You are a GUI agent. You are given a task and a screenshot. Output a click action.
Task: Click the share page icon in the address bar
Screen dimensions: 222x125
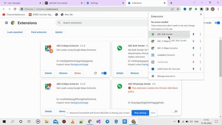pyautogui.click(x=172, y=9)
